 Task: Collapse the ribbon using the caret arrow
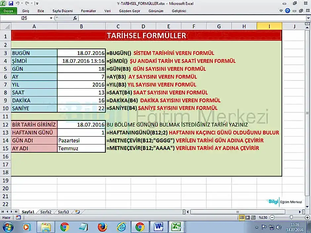[x=281, y=11]
